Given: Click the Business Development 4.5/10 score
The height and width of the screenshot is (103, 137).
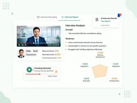Looking at the screenshot, I should [100, 53].
